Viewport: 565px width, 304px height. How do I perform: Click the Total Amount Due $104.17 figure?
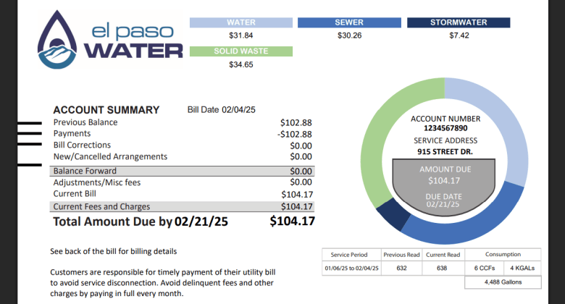click(292, 221)
